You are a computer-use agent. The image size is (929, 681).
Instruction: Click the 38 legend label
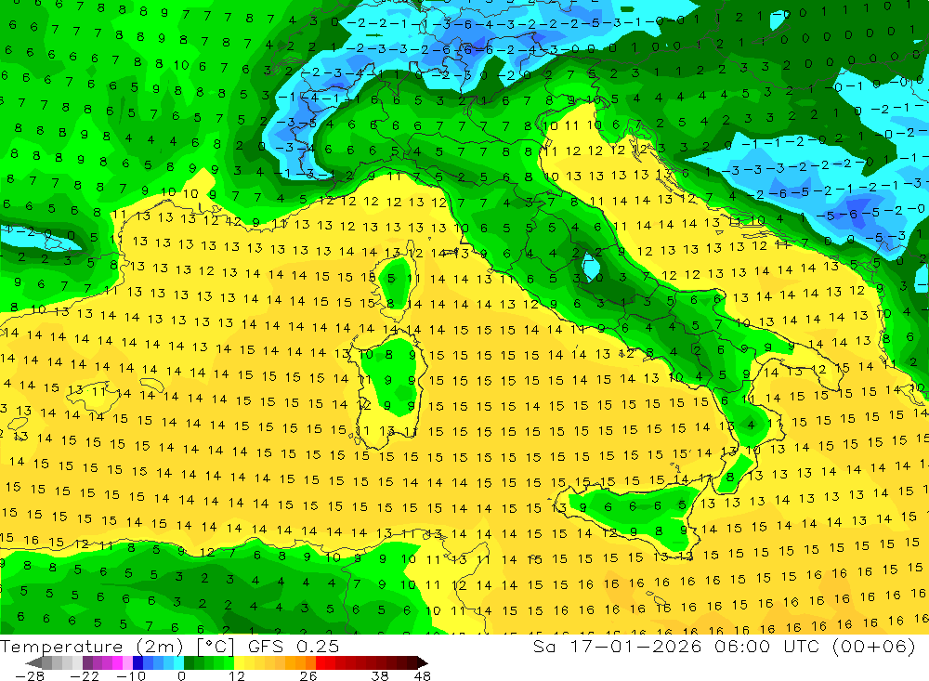(380, 675)
